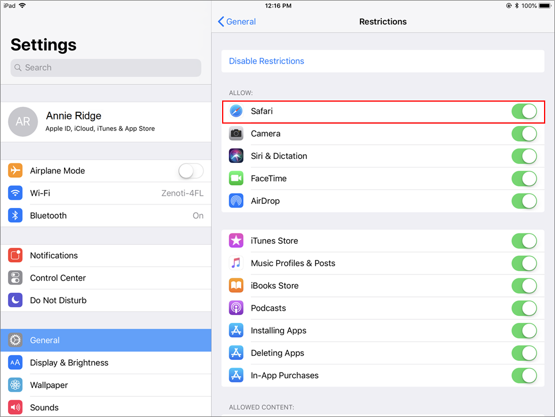This screenshot has width=555, height=417.
Task: Tap the iBooks Store book icon
Action: (236, 285)
